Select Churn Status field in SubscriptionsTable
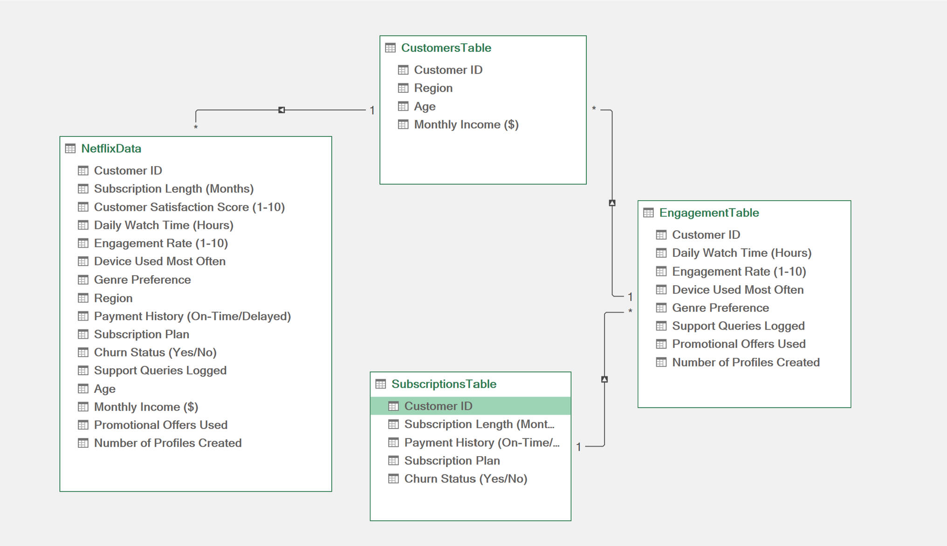This screenshot has height=546, width=947. point(465,479)
